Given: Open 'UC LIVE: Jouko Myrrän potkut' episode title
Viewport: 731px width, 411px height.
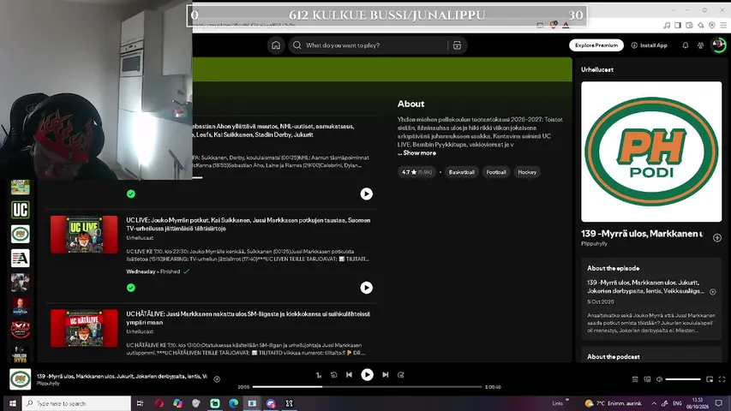Looking at the screenshot, I should point(248,224).
